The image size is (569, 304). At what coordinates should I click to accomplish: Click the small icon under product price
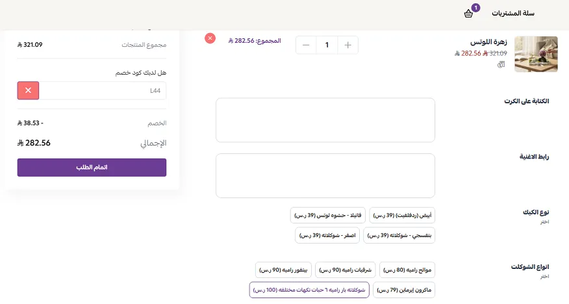tap(501, 64)
